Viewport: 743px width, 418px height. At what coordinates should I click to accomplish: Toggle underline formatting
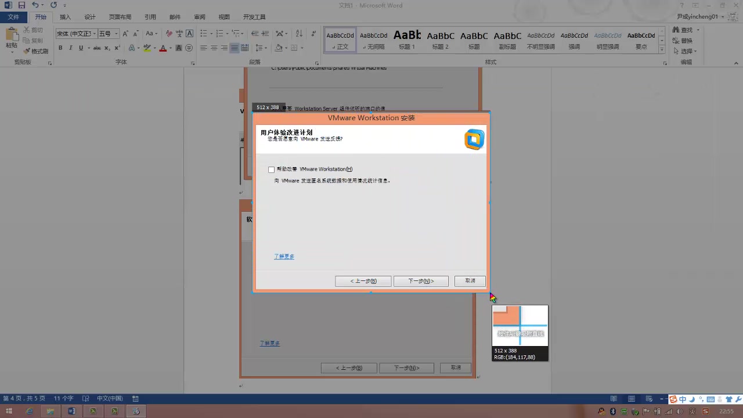81,48
